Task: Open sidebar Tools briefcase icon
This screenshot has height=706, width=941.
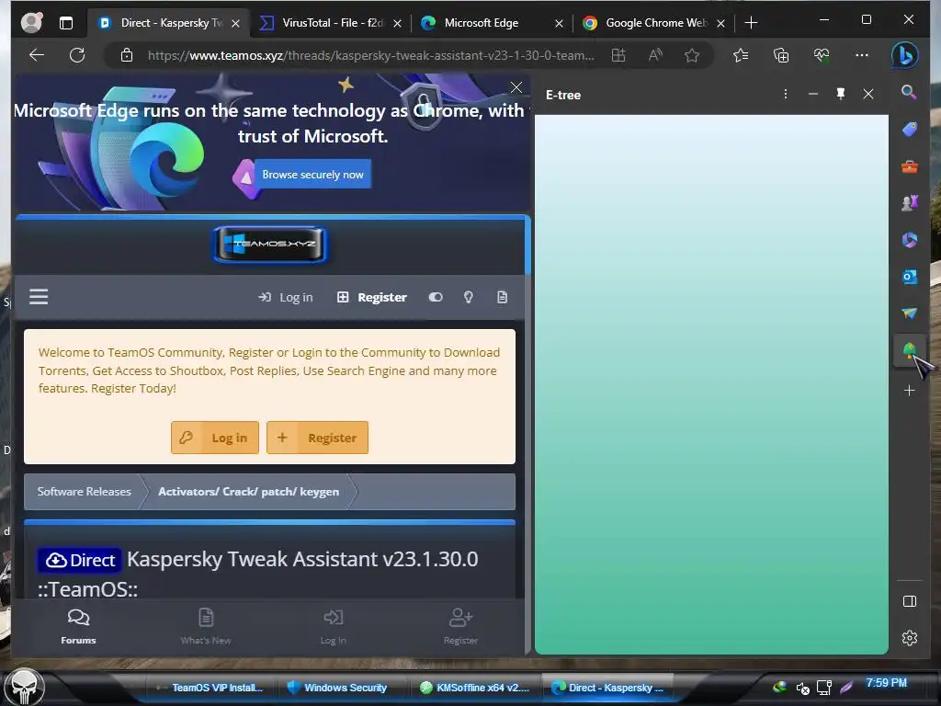Action: coord(909,166)
